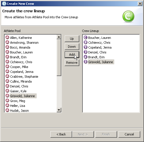144x142 pixels.
Task: Click seat 2 icon next to Copeland, Jenna
Action: [x=86, y=47]
